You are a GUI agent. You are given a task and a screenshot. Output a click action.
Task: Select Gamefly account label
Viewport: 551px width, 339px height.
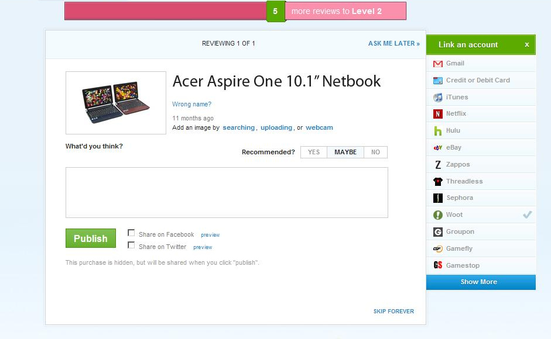(459, 249)
